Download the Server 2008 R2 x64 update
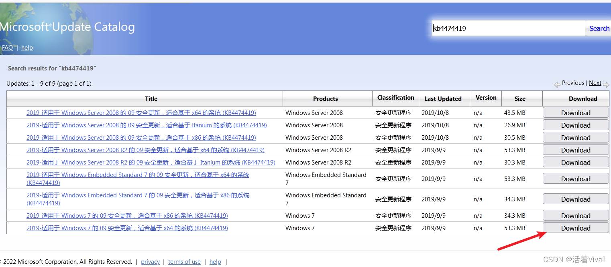 pyautogui.click(x=576, y=150)
